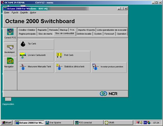Open the Fisier menu

click(7, 13)
